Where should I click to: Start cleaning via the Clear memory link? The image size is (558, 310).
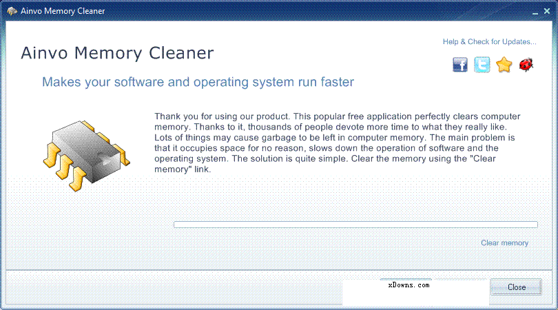504,243
